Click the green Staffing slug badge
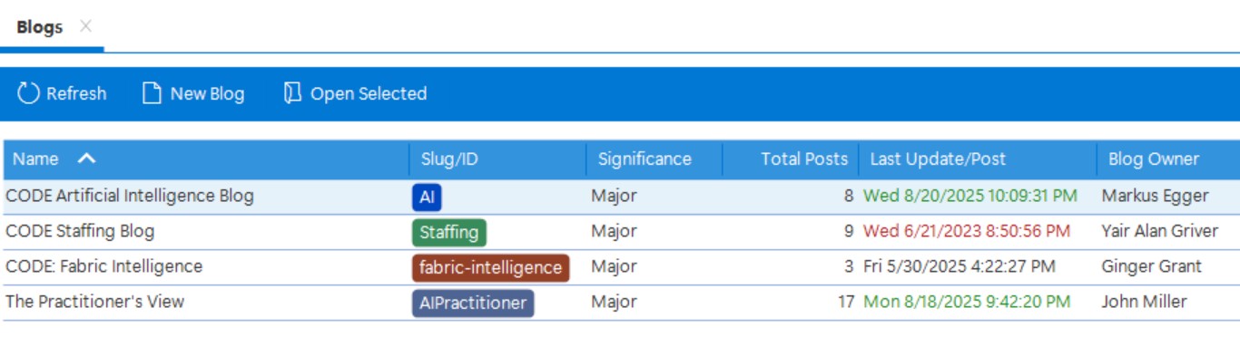This screenshot has height=346, width=1240. click(449, 233)
